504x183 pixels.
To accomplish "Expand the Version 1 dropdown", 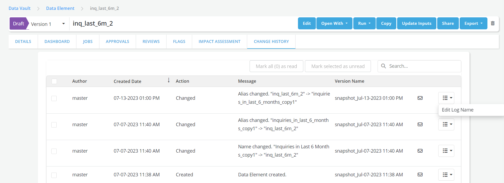I will tap(63, 24).
